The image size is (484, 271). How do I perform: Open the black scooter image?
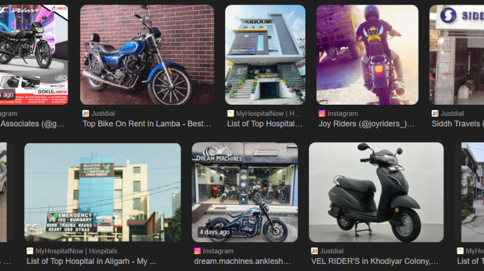pyautogui.click(x=376, y=192)
